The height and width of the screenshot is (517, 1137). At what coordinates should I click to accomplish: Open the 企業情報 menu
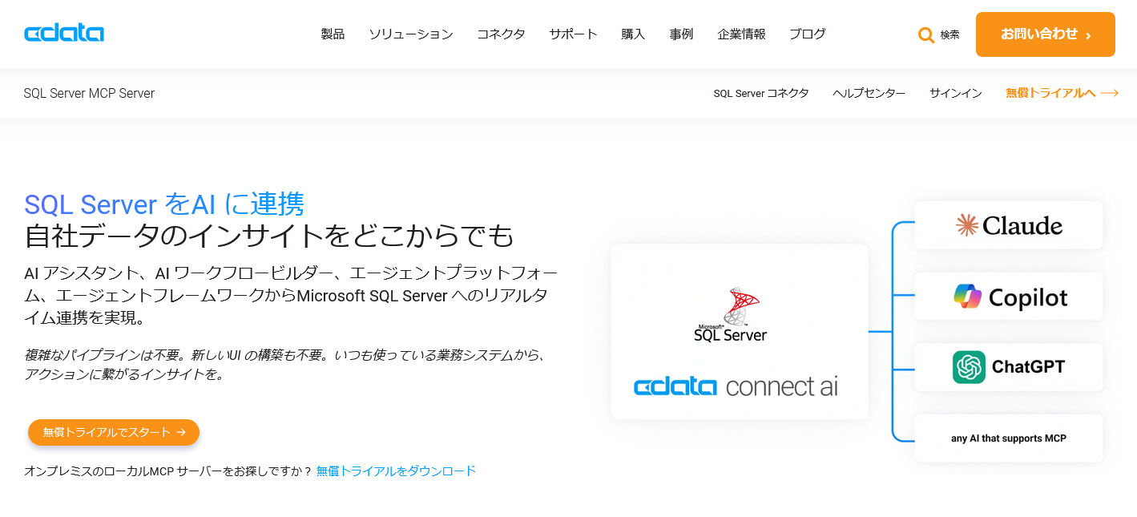pos(741,34)
